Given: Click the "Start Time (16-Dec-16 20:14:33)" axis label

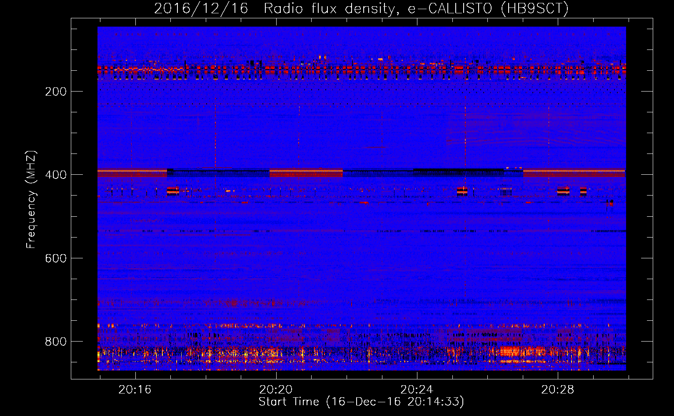Looking at the screenshot, I should point(361,402).
